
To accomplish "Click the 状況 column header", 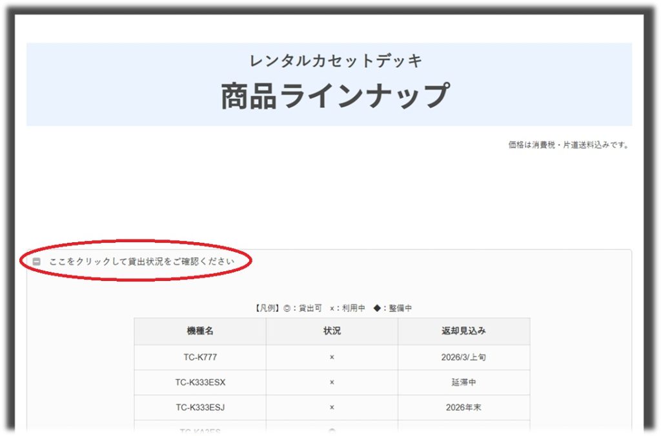I will coord(332,331).
